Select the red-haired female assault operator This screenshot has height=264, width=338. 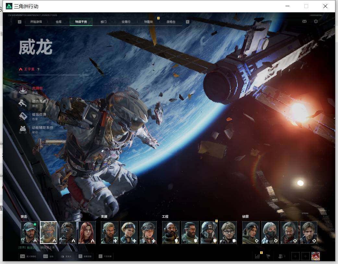87,233
